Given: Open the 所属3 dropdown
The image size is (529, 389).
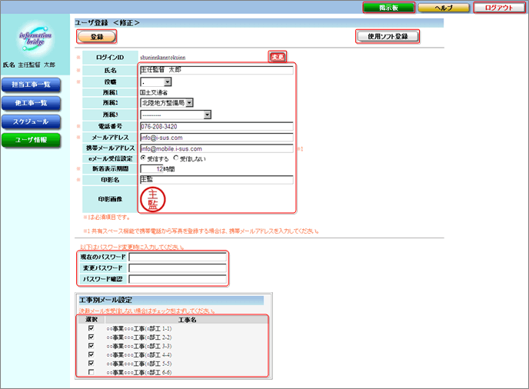Looking at the screenshot, I should point(175,115).
